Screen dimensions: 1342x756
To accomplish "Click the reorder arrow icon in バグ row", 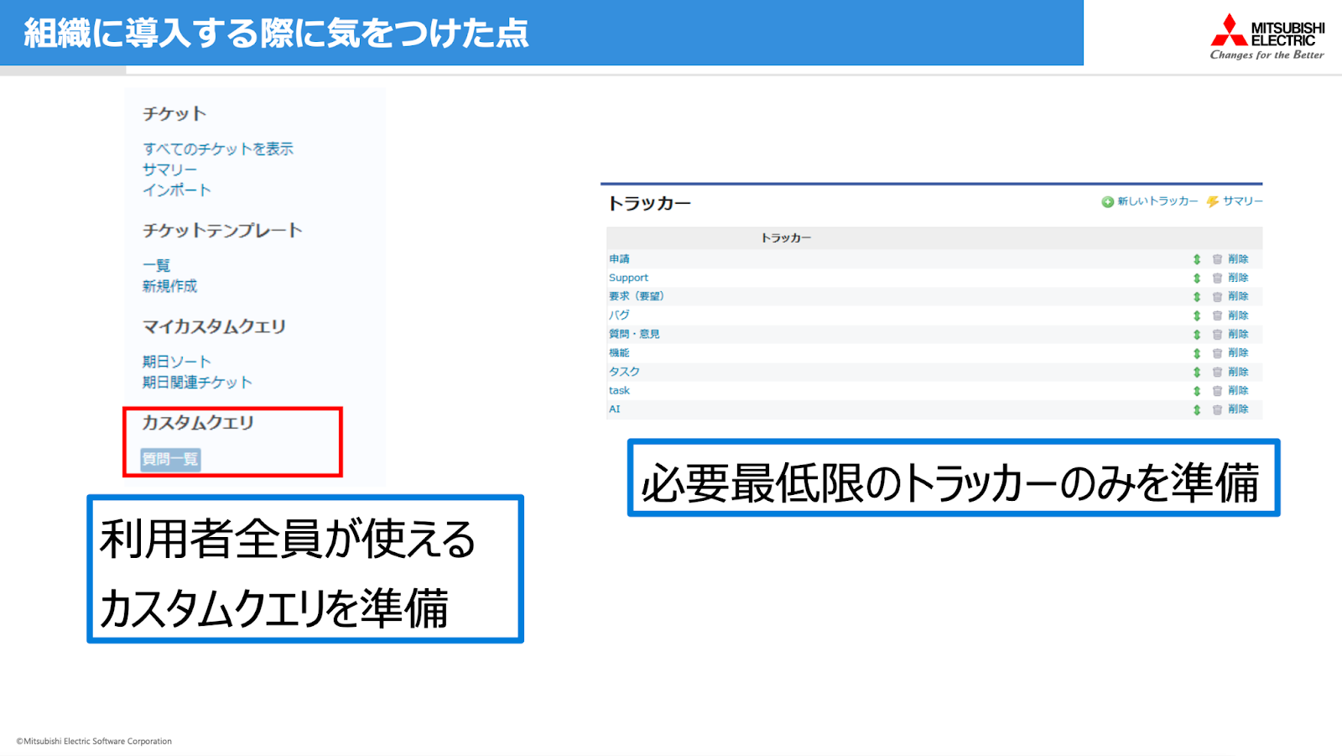I will (1197, 315).
